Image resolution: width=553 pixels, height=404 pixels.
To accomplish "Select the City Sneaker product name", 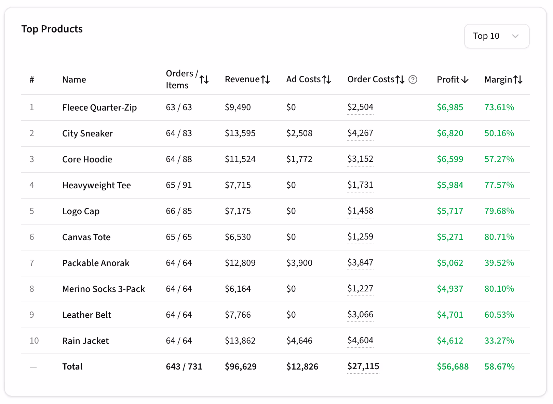I will point(87,133).
